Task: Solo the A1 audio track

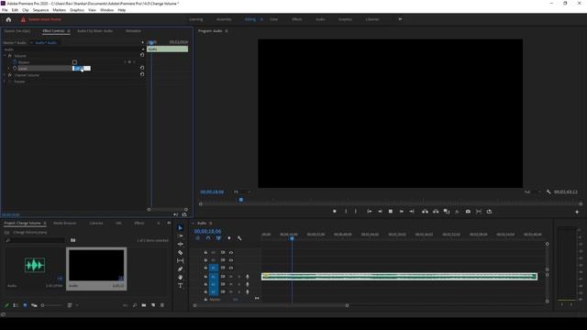Action: [x=239, y=277]
